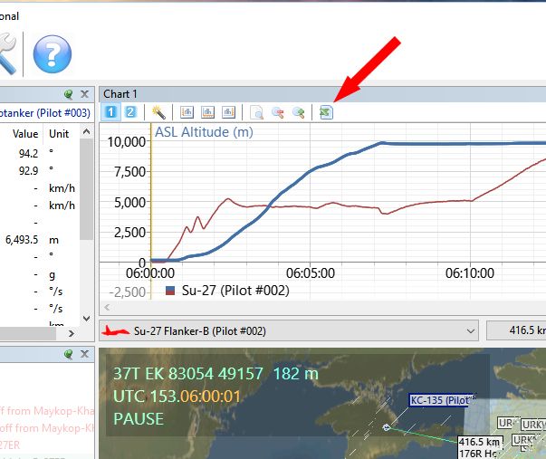Toggle the chart series 1 button

click(x=111, y=112)
